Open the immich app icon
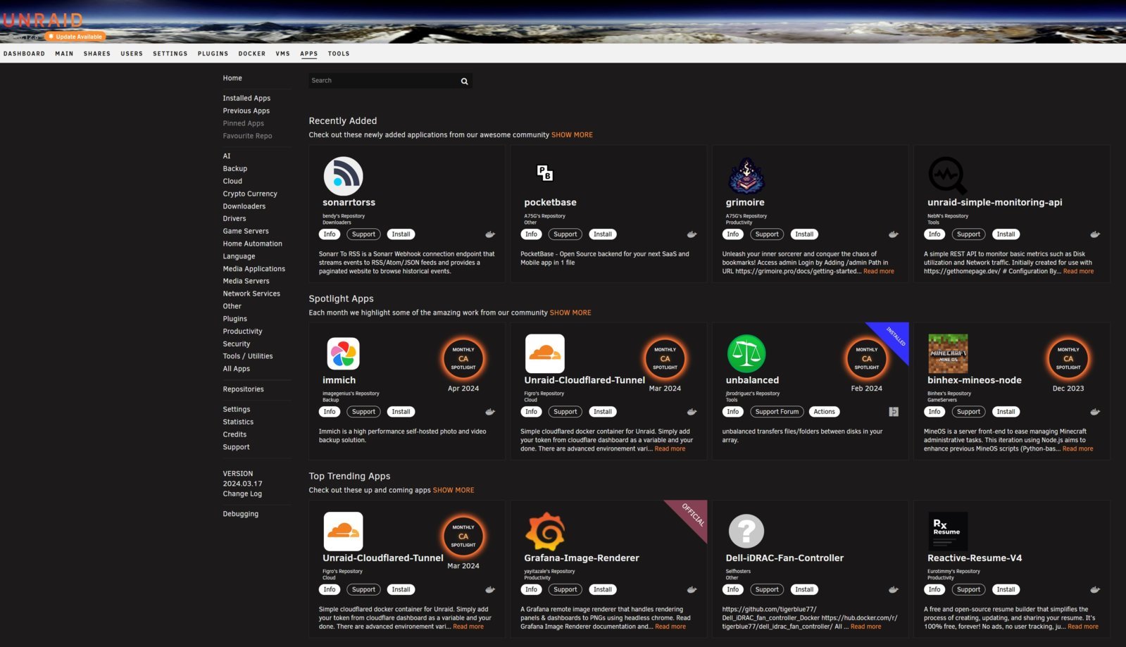This screenshot has width=1126, height=647. click(x=343, y=353)
